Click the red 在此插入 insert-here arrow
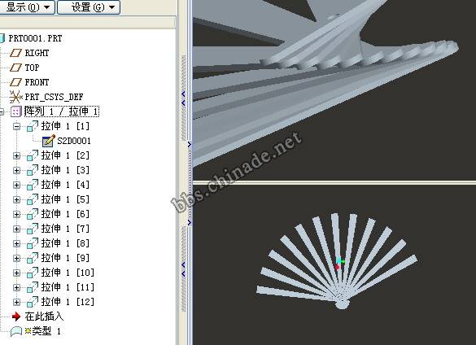The height and width of the screenshot is (345, 476). [x=16, y=317]
